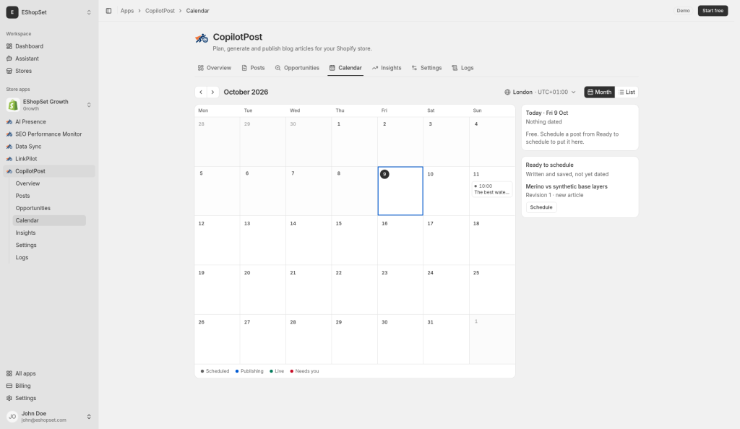Open the EShopSet workspace switcher
Image resolution: width=740 pixels, height=429 pixels.
tap(49, 12)
